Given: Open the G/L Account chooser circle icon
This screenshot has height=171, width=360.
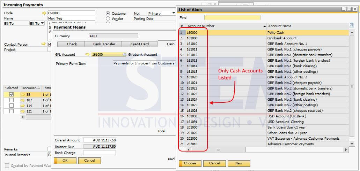Looking at the screenshot, I should (124, 54).
